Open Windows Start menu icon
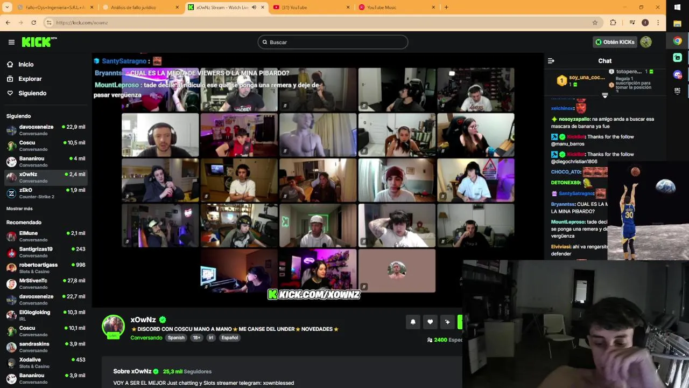Screen dimensions: 689x388 coord(678,8)
